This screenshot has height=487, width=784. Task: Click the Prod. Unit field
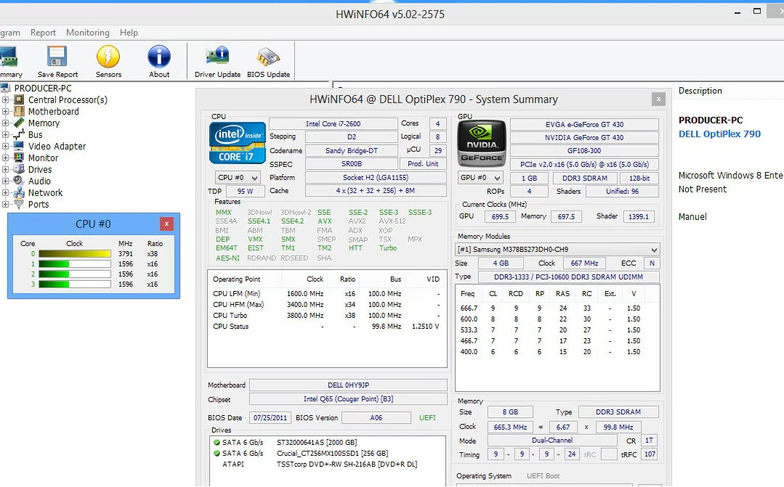pos(423,164)
